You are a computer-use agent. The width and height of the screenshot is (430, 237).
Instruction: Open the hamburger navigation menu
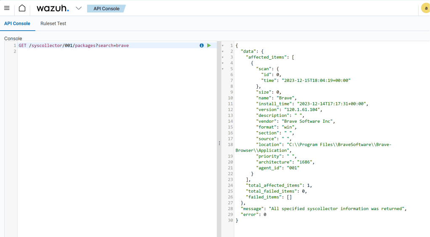7,8
